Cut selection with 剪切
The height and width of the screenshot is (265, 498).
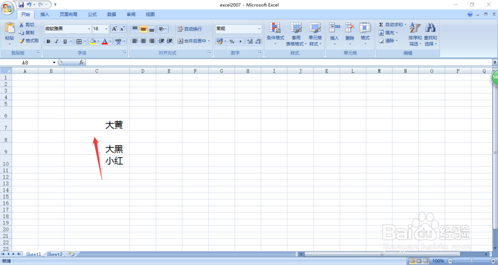(26, 25)
